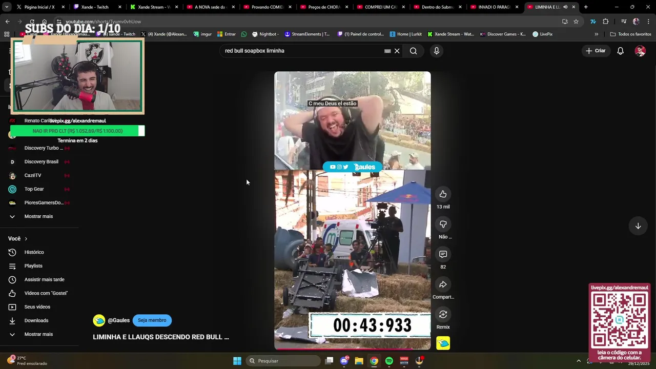
Task: Open the account avatar menu
Action: click(640, 51)
